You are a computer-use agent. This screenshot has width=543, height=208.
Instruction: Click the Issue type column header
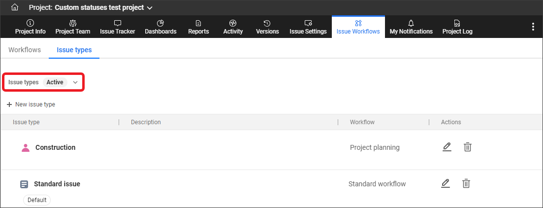pos(26,122)
